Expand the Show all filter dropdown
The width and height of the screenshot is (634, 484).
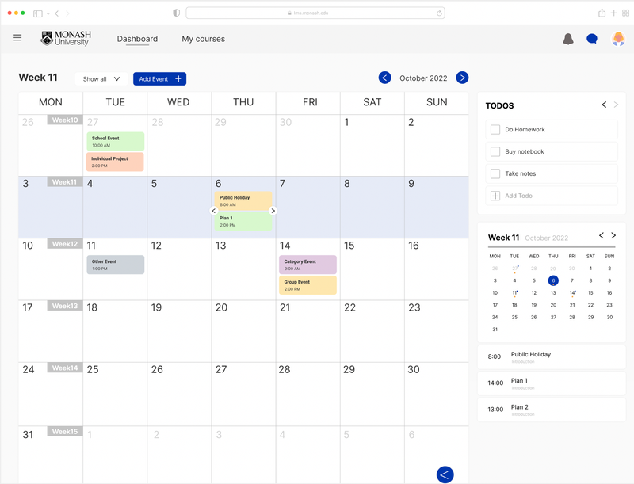(101, 78)
